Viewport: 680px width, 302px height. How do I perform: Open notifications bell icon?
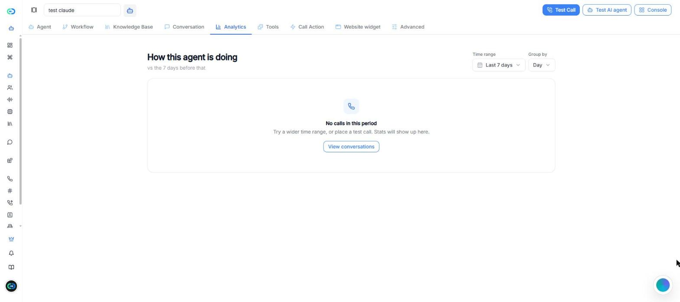11,253
